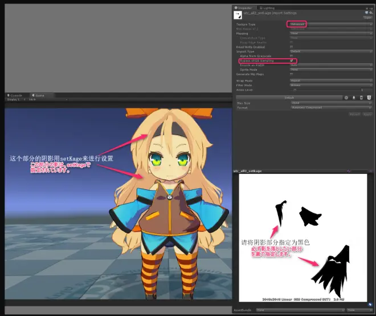Select the mobile phone platform override icon

(x=361, y=98)
